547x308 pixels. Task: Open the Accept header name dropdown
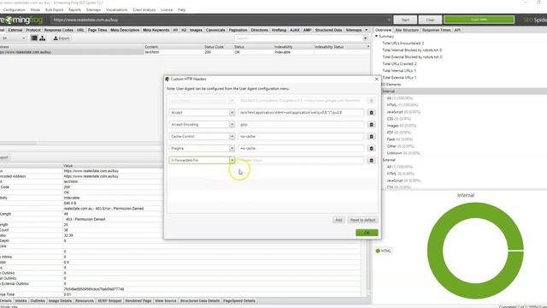[232, 112]
